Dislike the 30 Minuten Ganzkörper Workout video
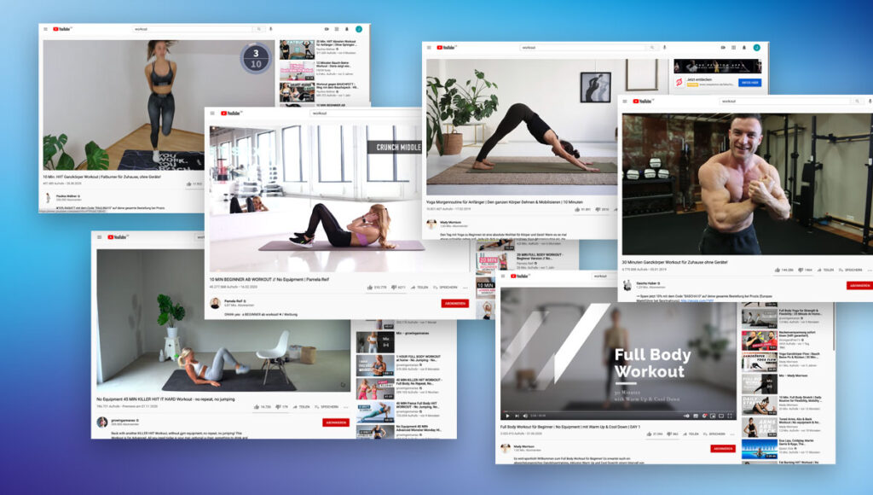The width and height of the screenshot is (873, 495). (x=801, y=270)
